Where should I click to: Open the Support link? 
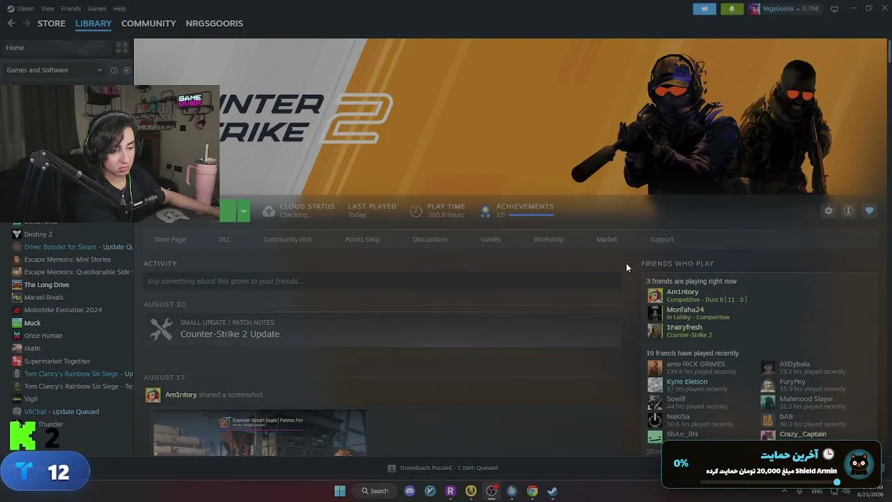pos(662,239)
